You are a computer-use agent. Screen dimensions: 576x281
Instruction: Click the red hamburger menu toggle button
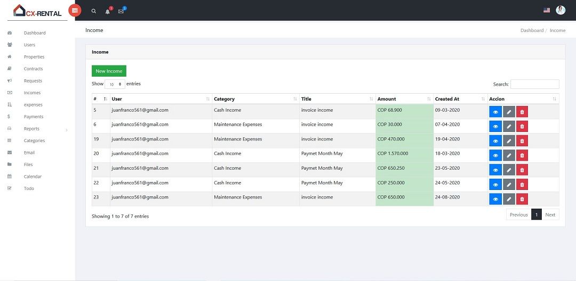tap(75, 10)
